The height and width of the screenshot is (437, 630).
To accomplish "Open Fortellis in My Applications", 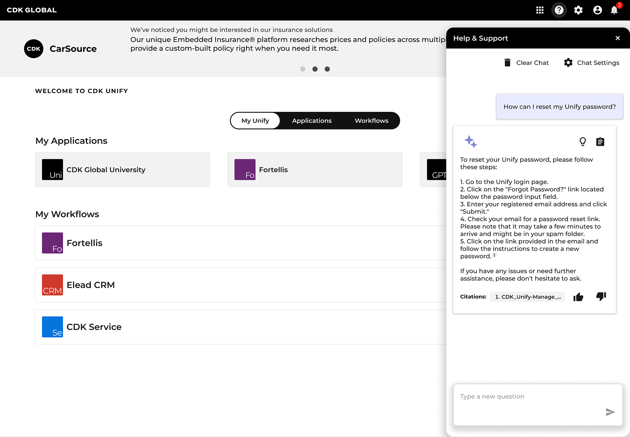I will click(315, 169).
